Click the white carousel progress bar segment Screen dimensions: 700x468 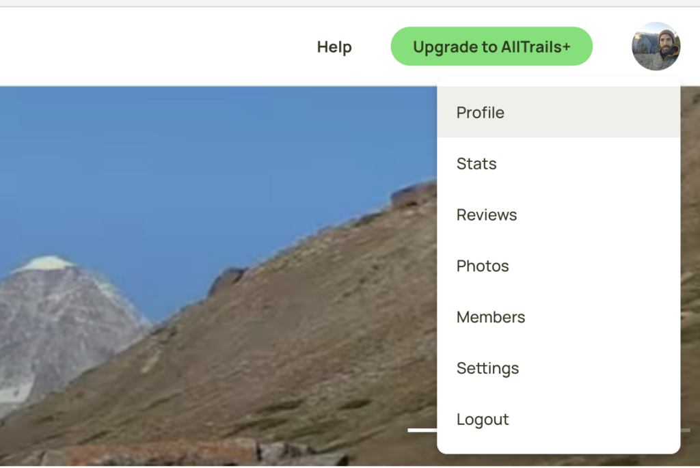[422, 430]
